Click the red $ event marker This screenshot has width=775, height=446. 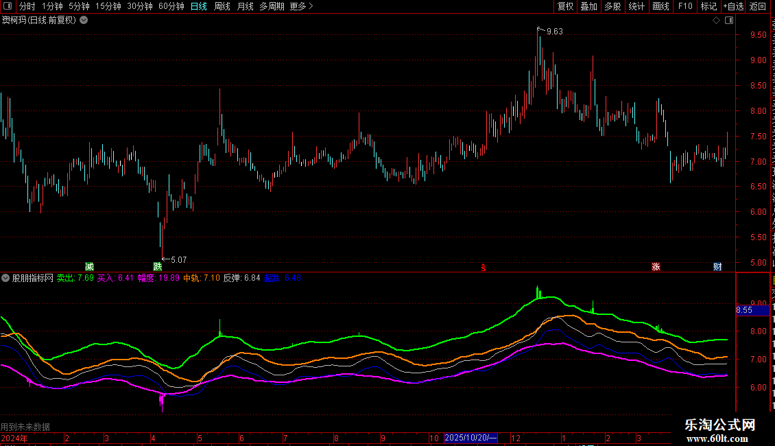(x=484, y=268)
